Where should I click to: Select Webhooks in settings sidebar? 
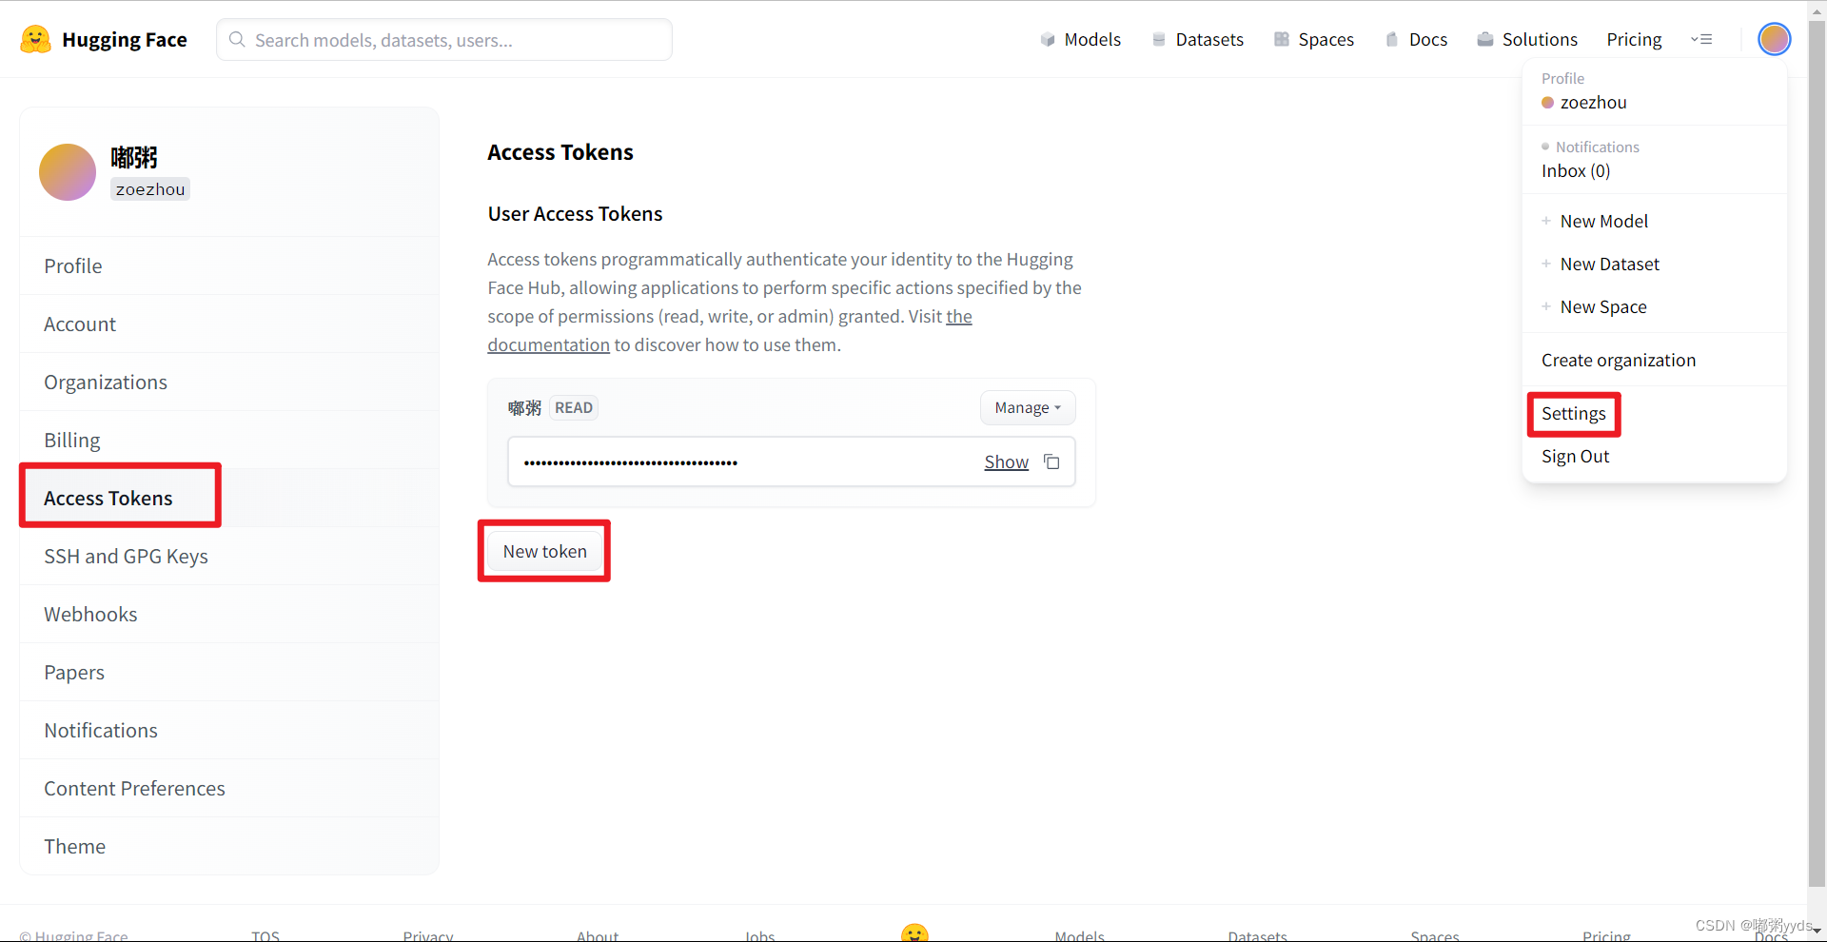coord(229,614)
